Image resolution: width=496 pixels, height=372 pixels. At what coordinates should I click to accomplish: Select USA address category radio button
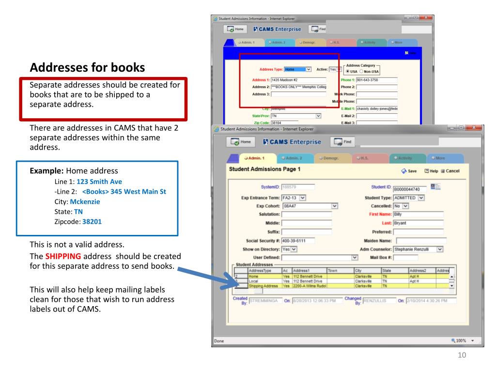(x=348, y=72)
